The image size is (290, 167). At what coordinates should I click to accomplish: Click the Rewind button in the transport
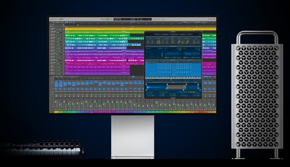coord(101,19)
